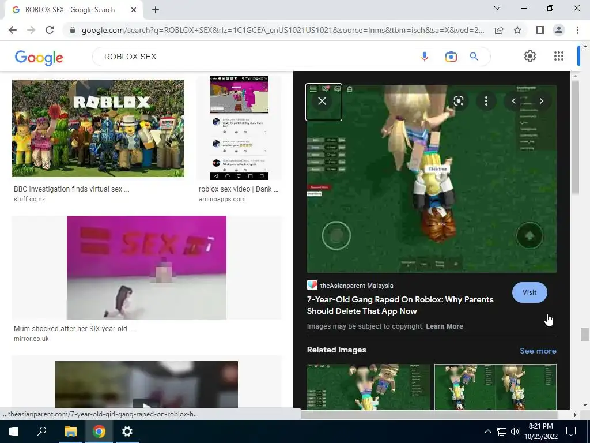Submit search with magnifier icon
This screenshot has height=443, width=590.
pos(474,57)
